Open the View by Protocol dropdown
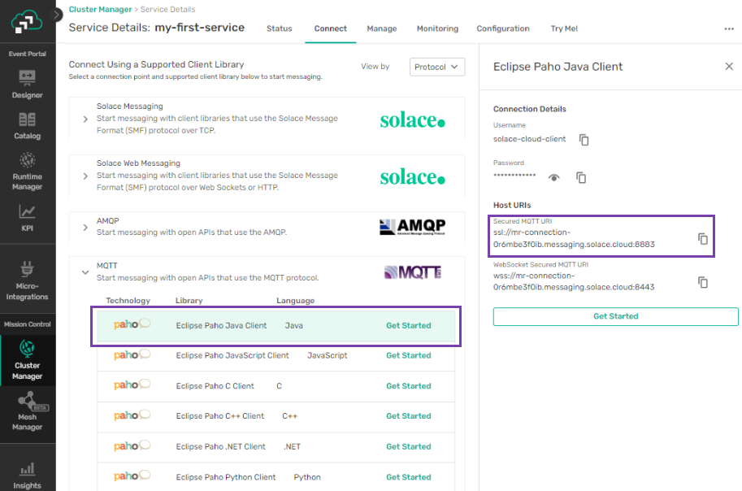The width and height of the screenshot is (742, 491). coord(437,67)
